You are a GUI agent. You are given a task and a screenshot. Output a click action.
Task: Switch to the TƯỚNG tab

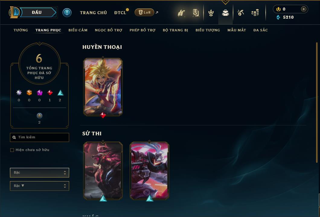click(x=21, y=30)
